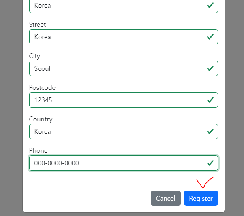The image size is (244, 216).
Task: Click the Street label text
Action: coord(37,25)
